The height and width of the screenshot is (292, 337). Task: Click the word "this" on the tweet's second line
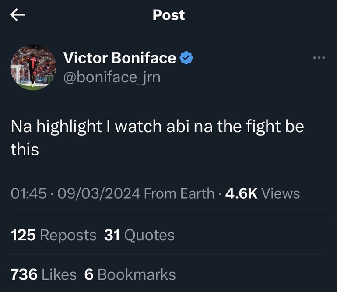[x=25, y=149]
